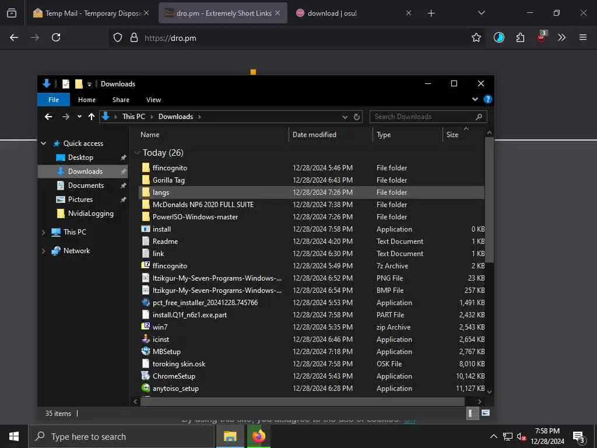
Task: Open address bar history dropdown arrow
Action: pos(345,117)
